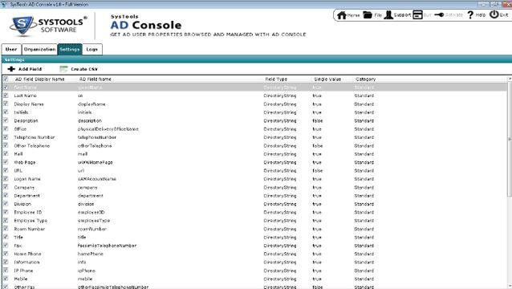The image size is (512, 289).
Task: Open the File folder icon
Action: pyautogui.click(x=368, y=15)
